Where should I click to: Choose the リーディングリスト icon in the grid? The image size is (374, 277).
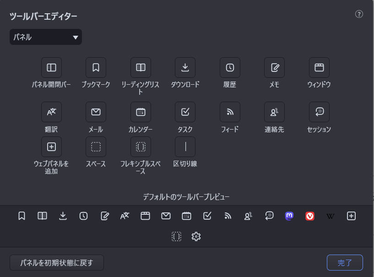click(141, 68)
